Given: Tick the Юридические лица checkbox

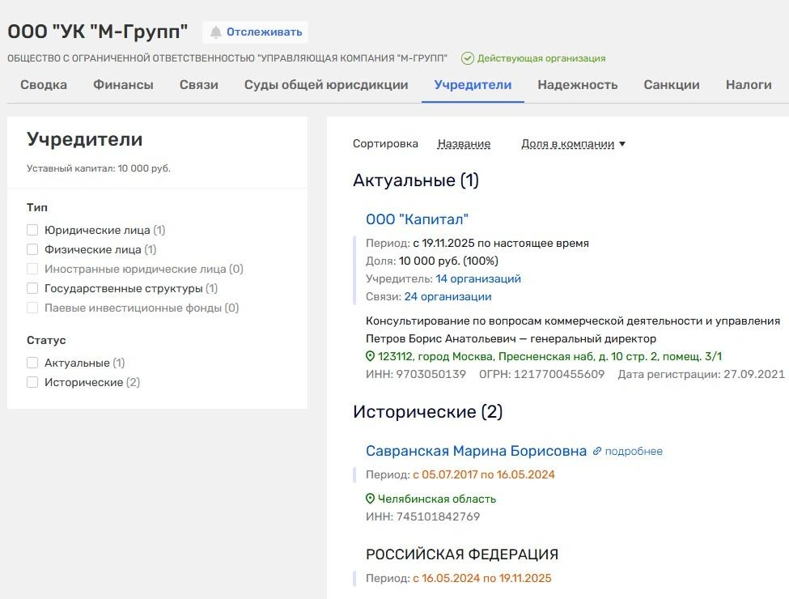Looking at the screenshot, I should coord(32,230).
